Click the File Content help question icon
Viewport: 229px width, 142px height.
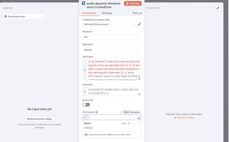(97, 112)
